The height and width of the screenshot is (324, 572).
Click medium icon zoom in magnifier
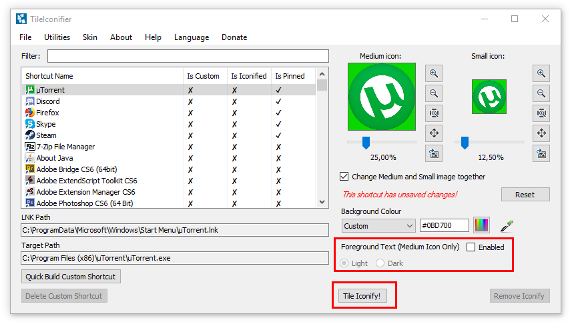tap(434, 73)
